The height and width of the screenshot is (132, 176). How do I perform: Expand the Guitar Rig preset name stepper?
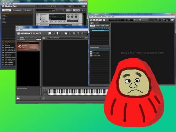[56, 10]
